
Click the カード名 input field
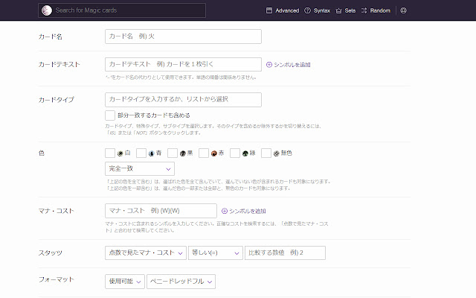click(x=183, y=37)
